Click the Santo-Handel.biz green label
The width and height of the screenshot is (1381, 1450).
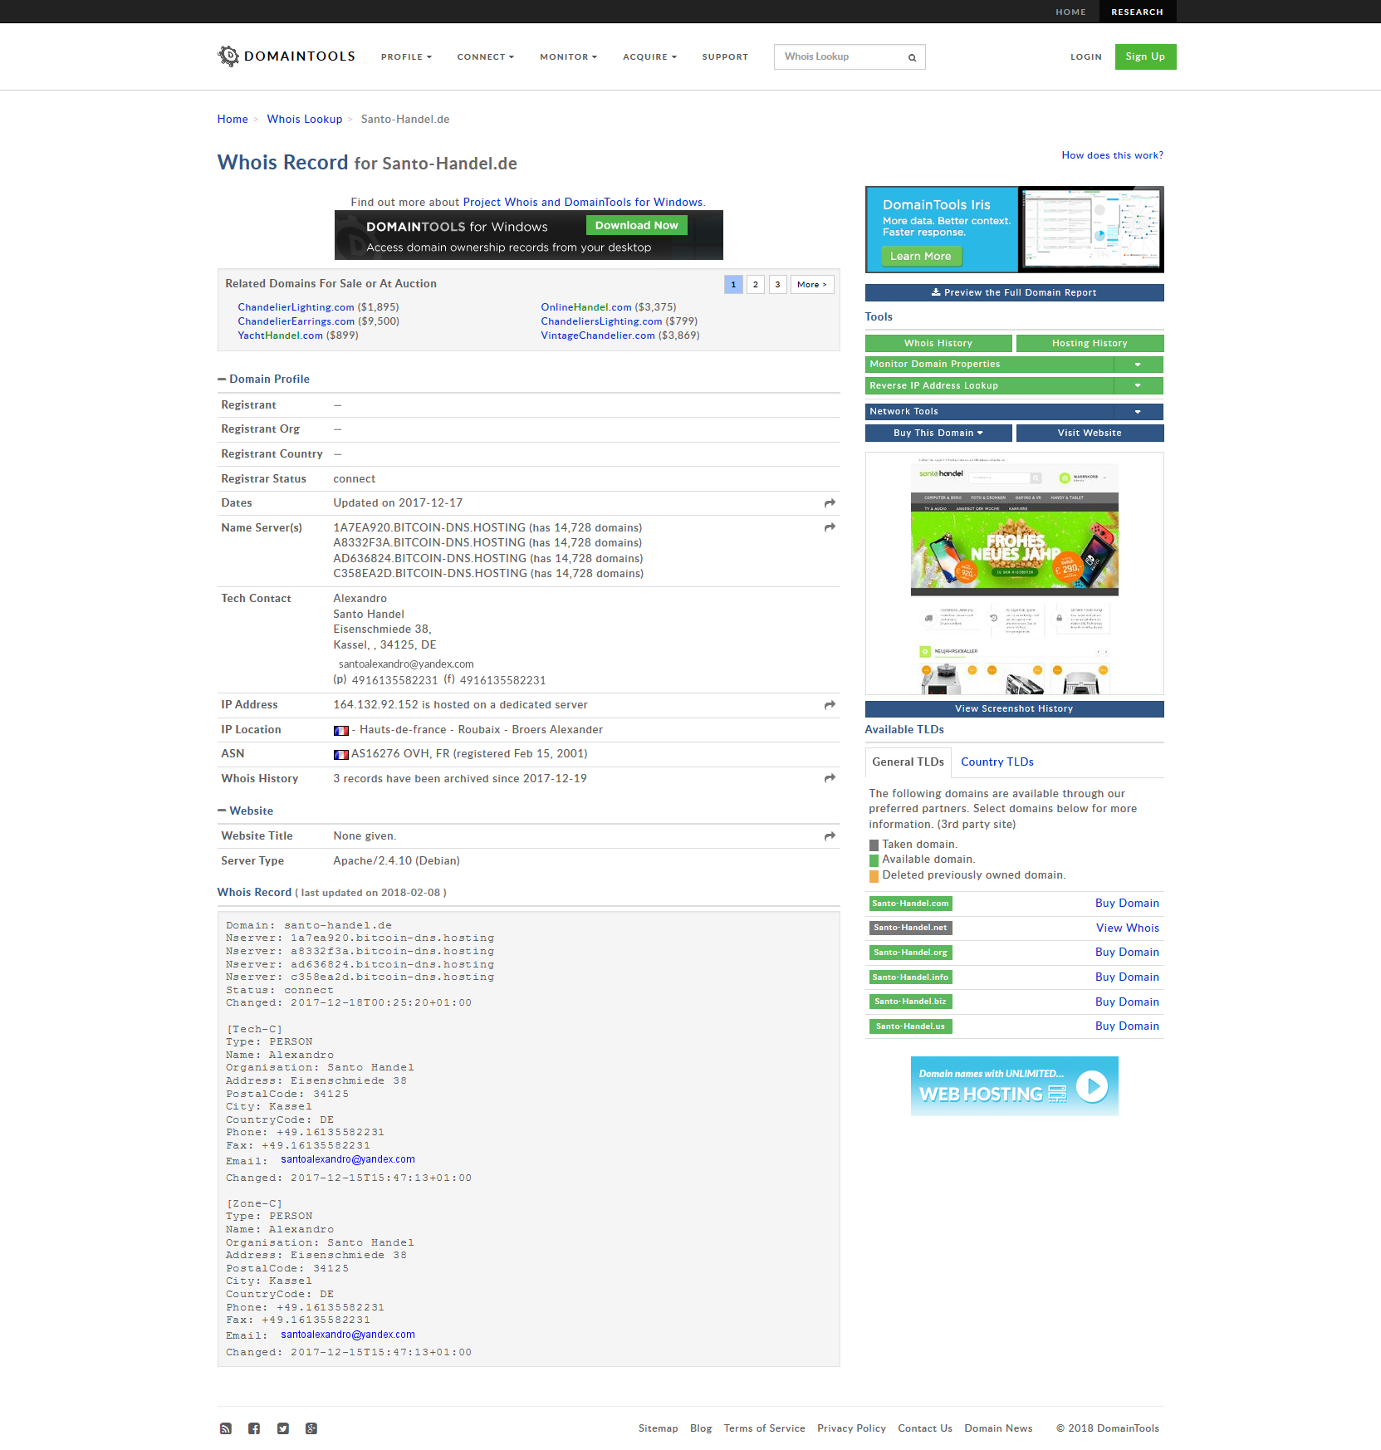[910, 1002]
